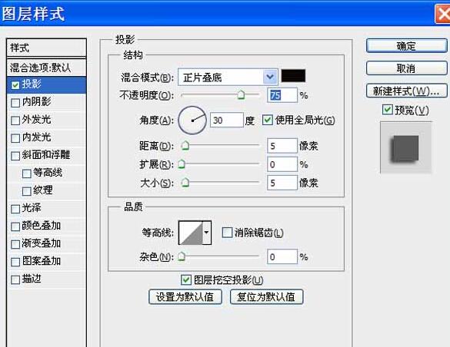Screen dimensions: 450x347
Task: Enable the 内阴影 checkbox
Action: (15, 103)
